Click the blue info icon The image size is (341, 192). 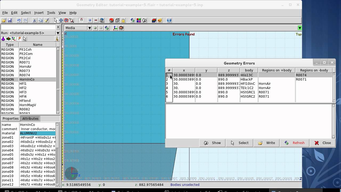[169, 20]
